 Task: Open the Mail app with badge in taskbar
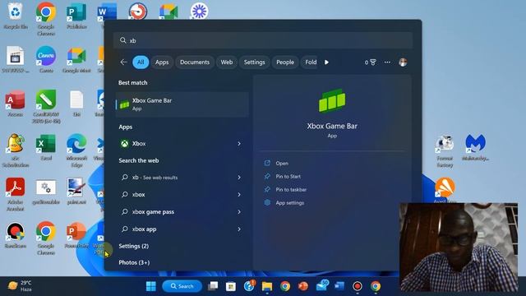[x=321, y=285]
